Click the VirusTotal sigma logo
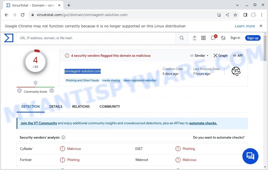The image size is (268, 170). 9,38
